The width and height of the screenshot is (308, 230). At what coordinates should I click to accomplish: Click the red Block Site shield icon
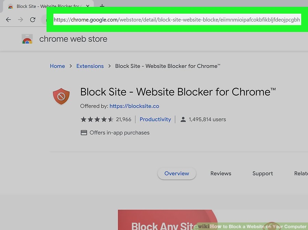[61, 96]
